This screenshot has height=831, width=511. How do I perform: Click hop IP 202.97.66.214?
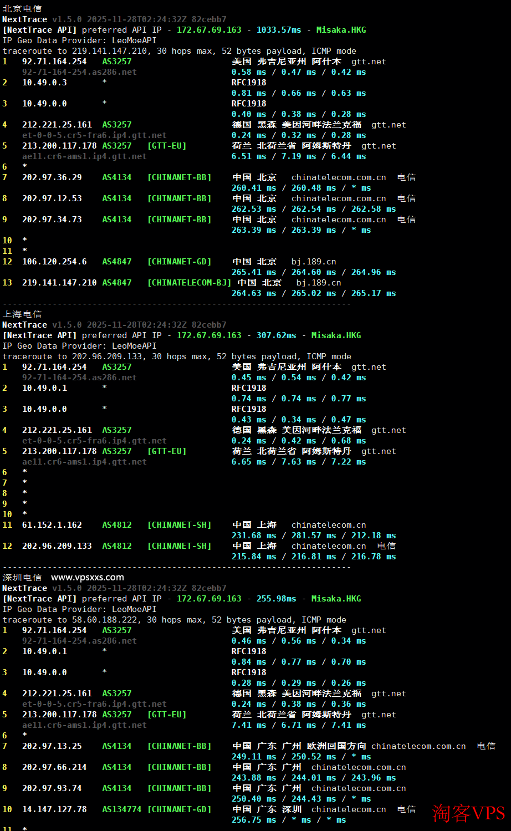(x=54, y=767)
